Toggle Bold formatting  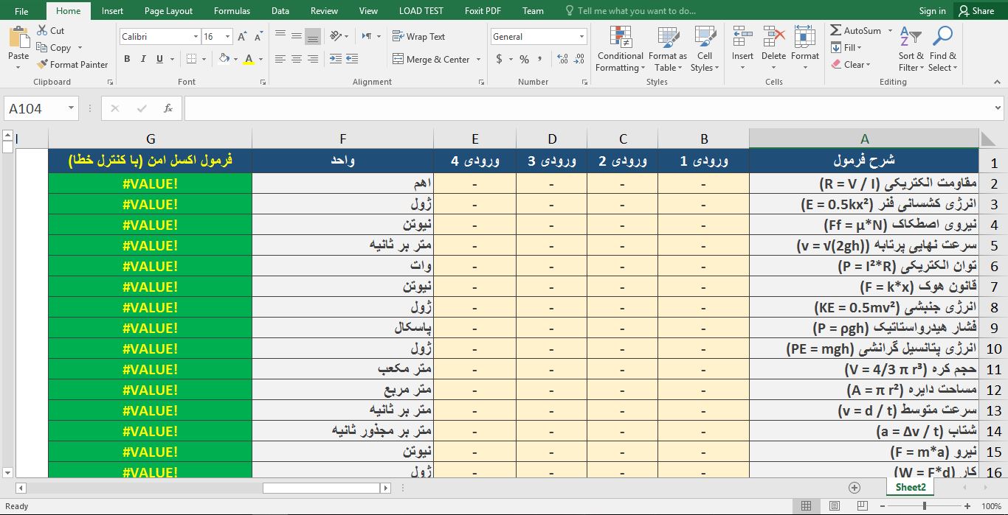(x=127, y=59)
